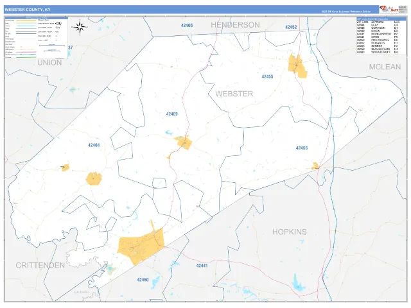The height and width of the screenshot is (308, 411).
Task: Click the MORGANFIELD row in the ZIP index
Action: click(378, 34)
